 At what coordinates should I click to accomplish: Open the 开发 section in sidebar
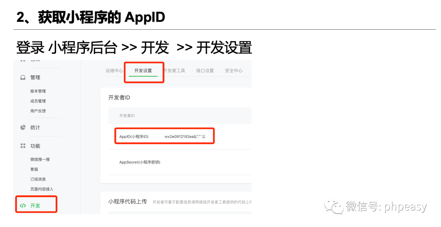coord(35,205)
